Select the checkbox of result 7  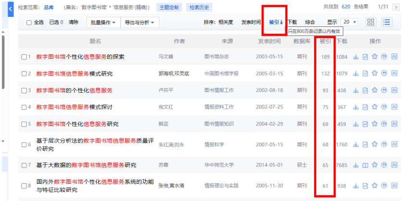(24, 165)
